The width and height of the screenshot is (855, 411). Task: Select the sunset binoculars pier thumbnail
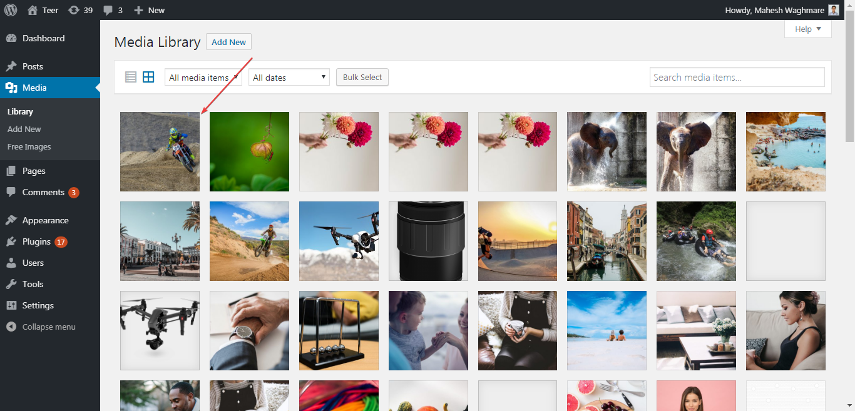pos(518,241)
